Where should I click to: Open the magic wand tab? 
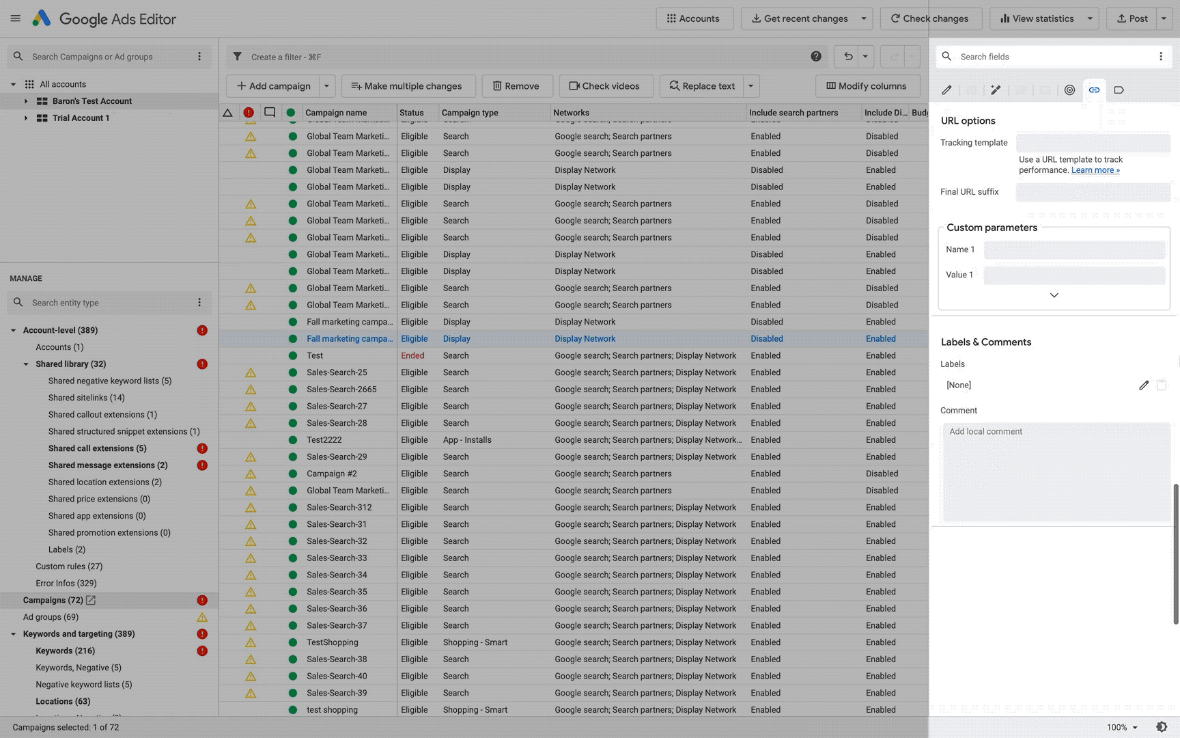pos(996,90)
